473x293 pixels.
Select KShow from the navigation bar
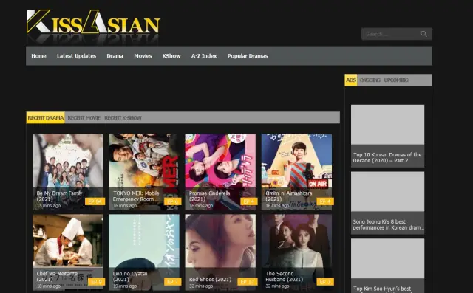coord(171,55)
